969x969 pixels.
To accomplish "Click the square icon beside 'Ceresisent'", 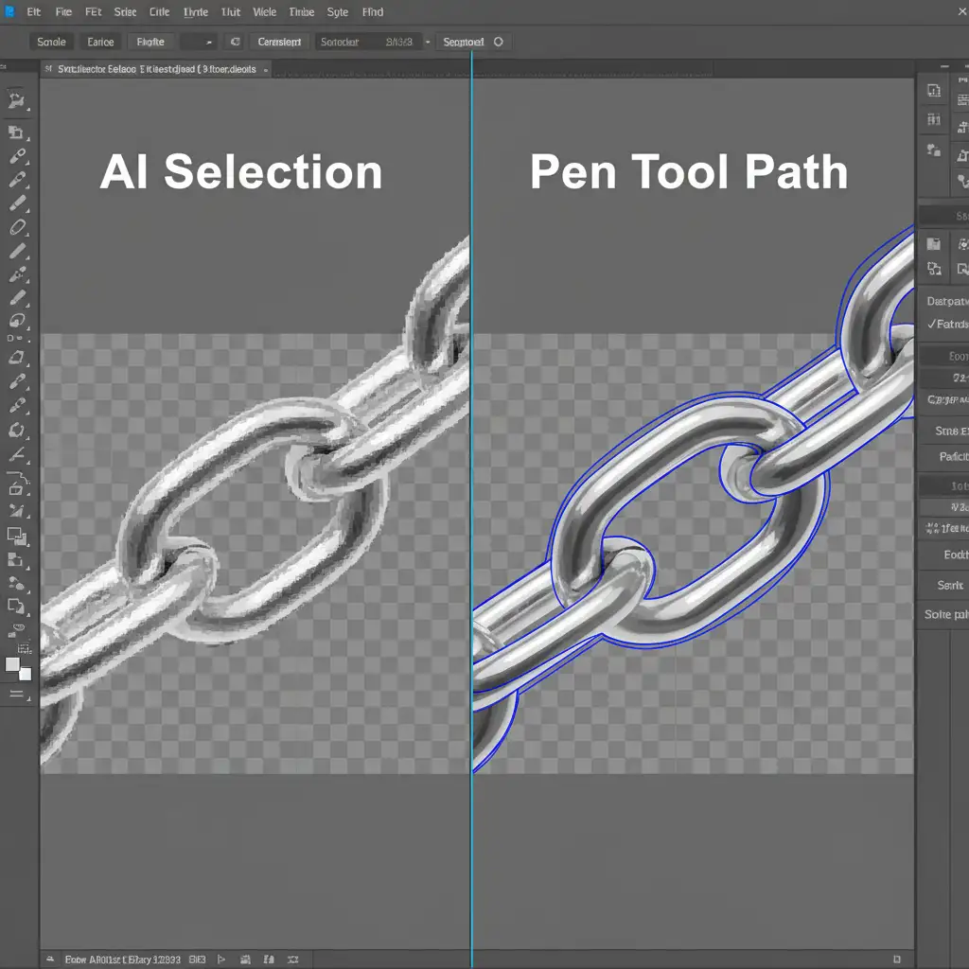I will 235,42.
